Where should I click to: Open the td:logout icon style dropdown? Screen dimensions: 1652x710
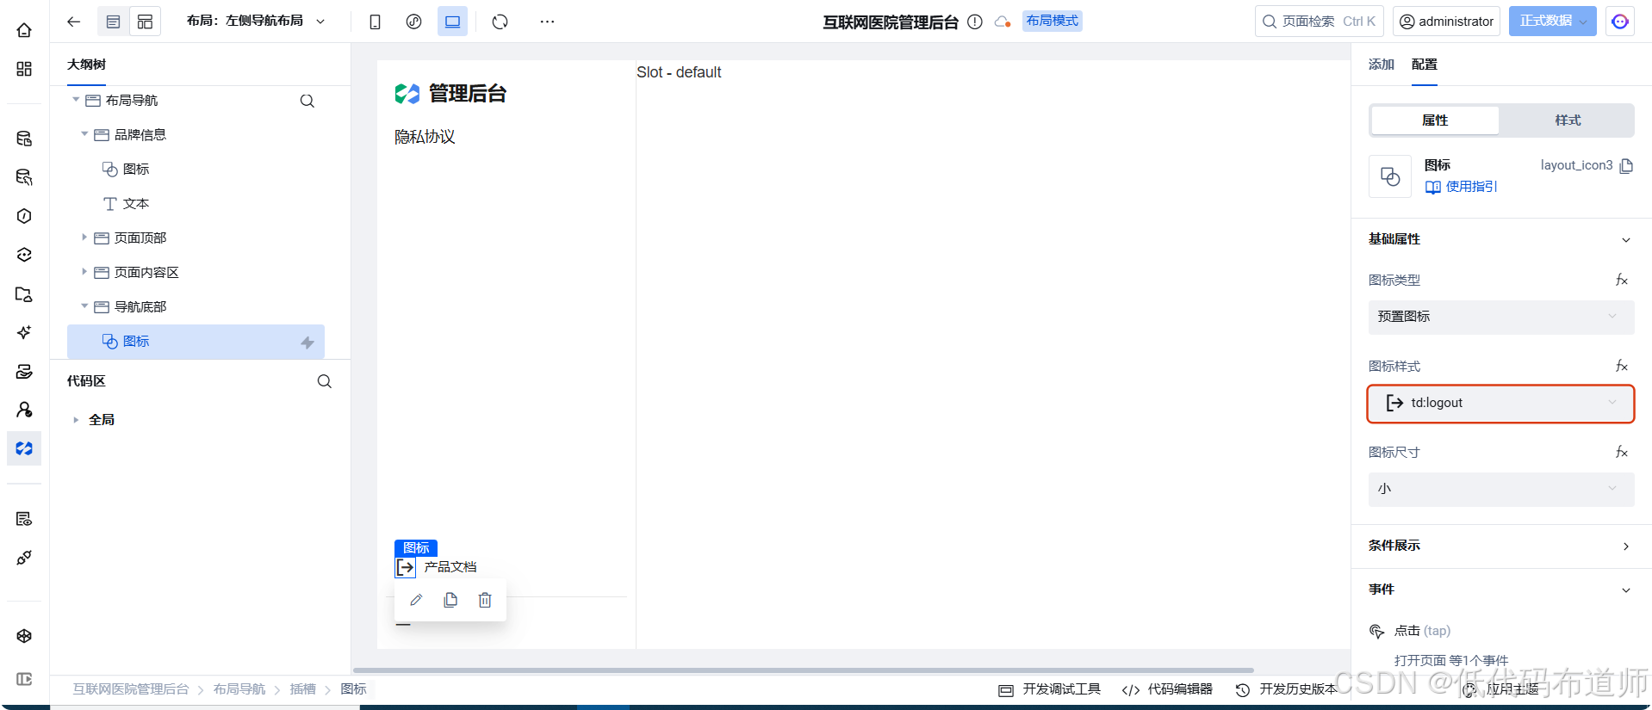pos(1500,403)
